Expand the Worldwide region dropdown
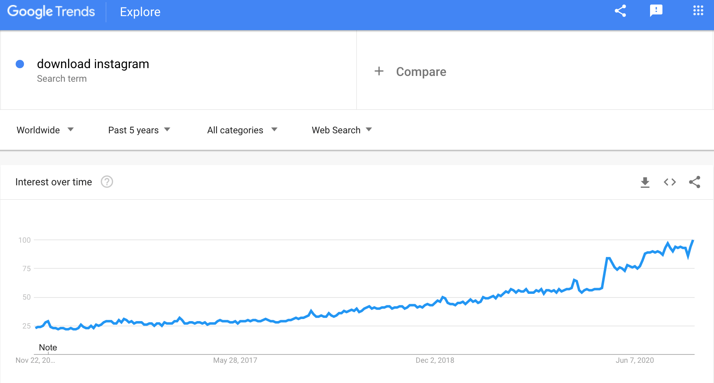 pyautogui.click(x=45, y=130)
